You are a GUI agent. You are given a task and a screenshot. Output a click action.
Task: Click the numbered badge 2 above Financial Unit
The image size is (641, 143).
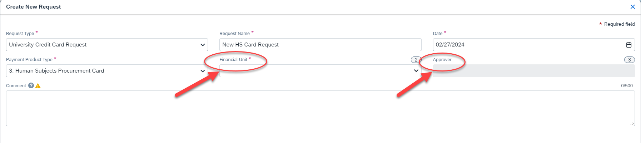[x=416, y=60]
